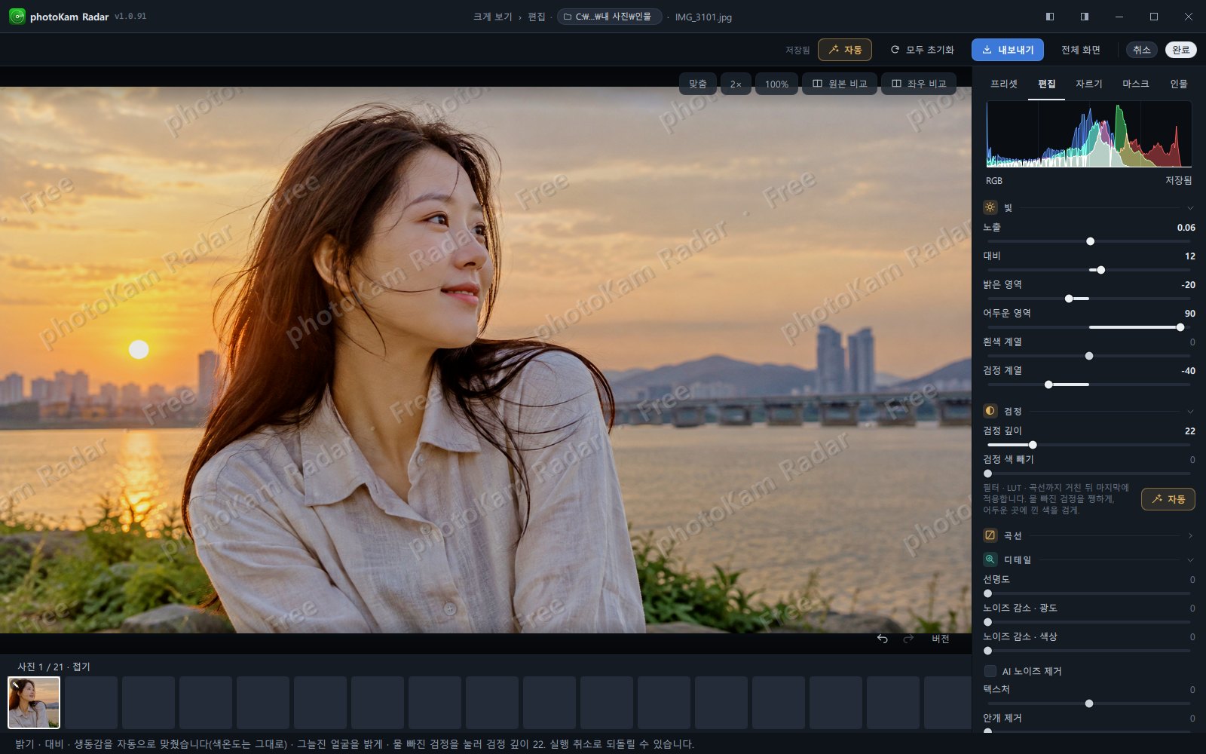Click the 완료 button

coord(1181,50)
